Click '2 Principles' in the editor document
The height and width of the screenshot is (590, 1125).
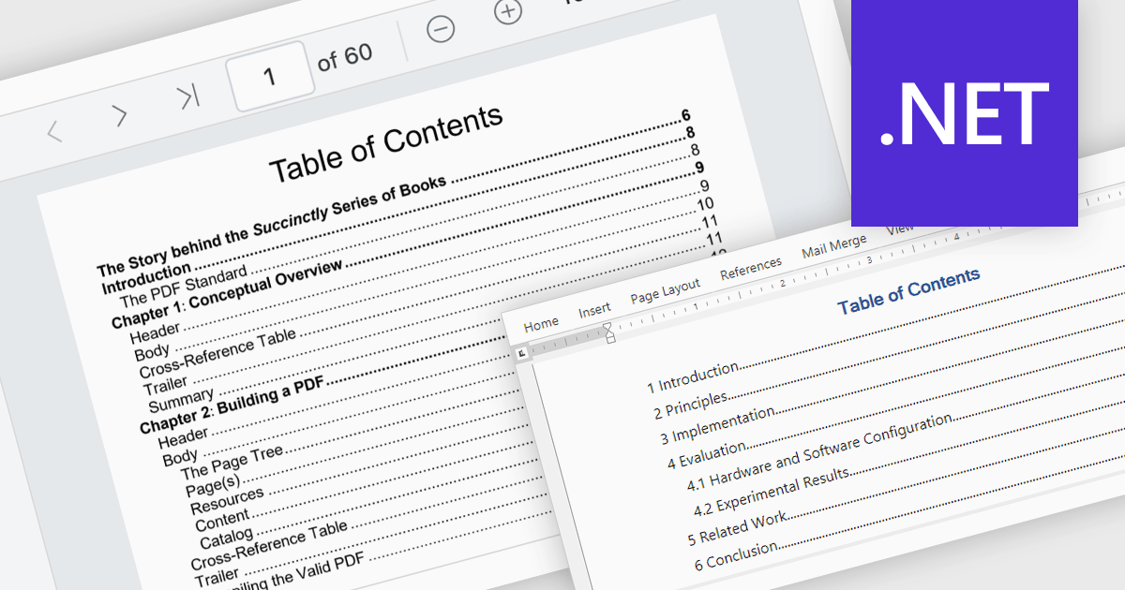[690, 405]
